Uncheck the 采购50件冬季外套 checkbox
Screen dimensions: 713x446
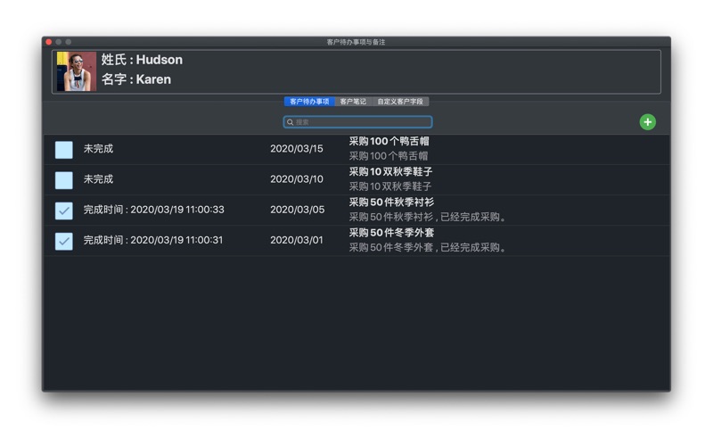click(x=64, y=241)
